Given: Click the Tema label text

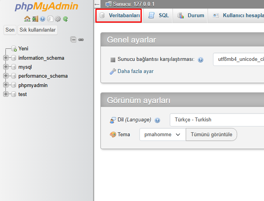Looking at the screenshot, I should [x=124, y=135].
